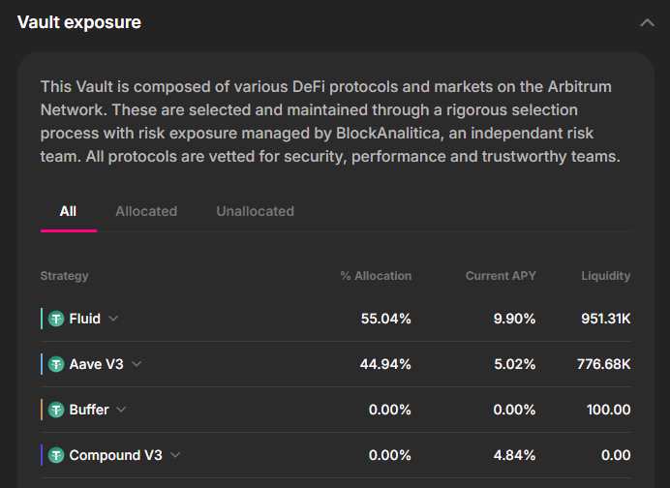Click the % Allocation column header
The width and height of the screenshot is (670, 488).
[x=376, y=276]
